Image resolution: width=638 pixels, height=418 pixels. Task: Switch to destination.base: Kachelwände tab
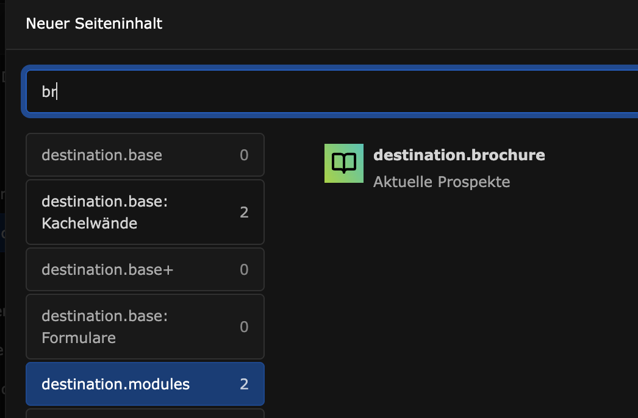coord(145,212)
